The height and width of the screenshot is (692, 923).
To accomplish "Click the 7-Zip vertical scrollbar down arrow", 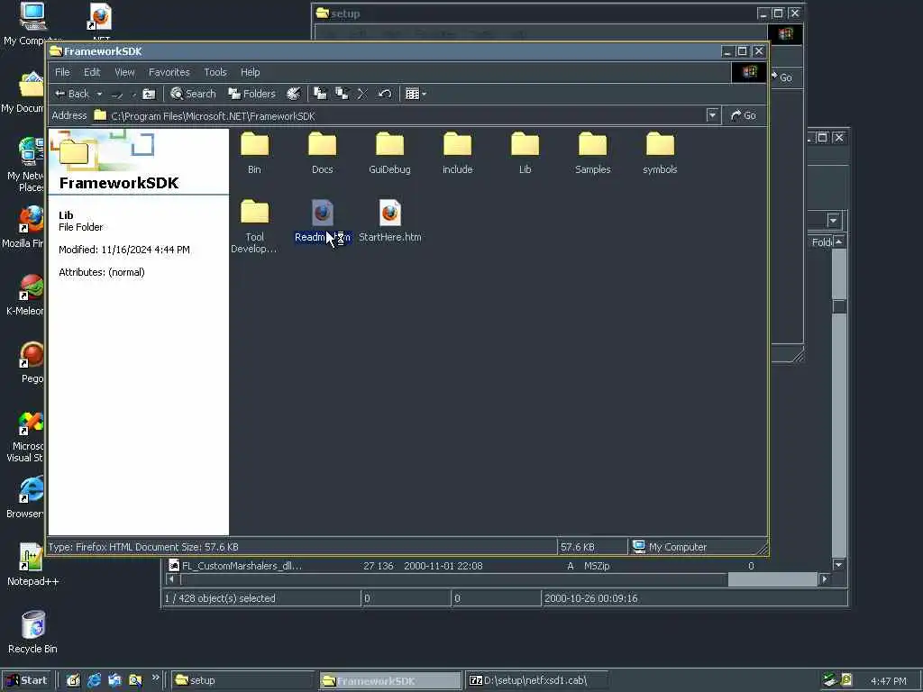I will 839,565.
